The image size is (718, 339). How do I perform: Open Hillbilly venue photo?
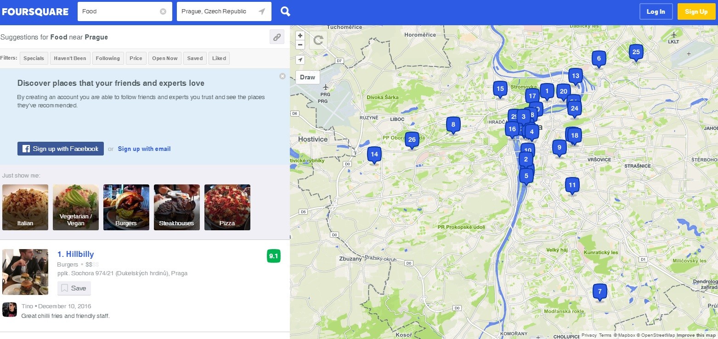pyautogui.click(x=25, y=272)
